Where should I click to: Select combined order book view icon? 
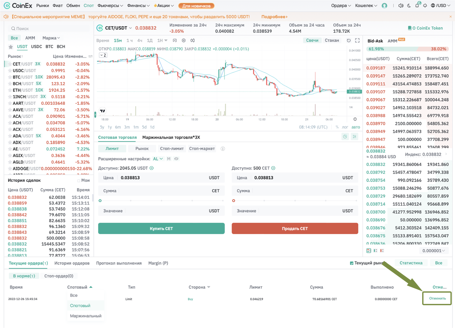[x=369, y=251]
